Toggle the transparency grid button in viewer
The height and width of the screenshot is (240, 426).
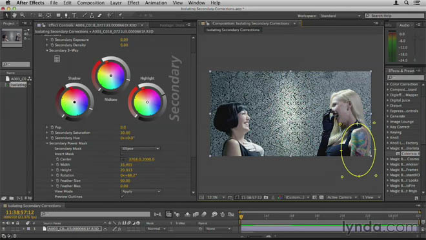point(321,197)
